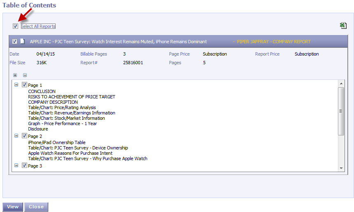This screenshot has width=354, height=212.
Task: Collapse the Page 1 tree node
Action: [x=16, y=84]
